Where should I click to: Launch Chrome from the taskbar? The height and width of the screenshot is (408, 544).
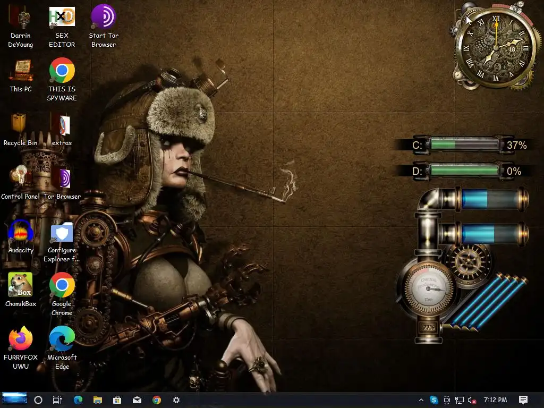157,400
